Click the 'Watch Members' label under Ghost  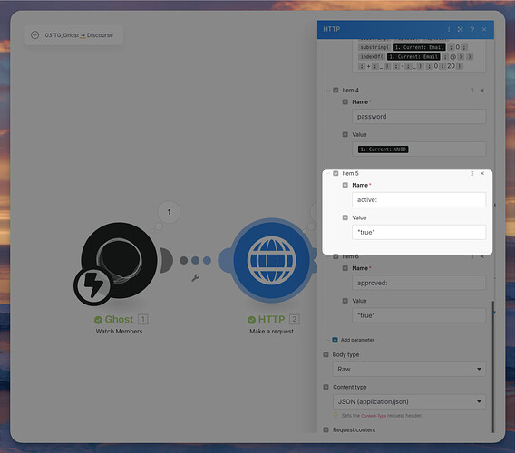[119, 332]
